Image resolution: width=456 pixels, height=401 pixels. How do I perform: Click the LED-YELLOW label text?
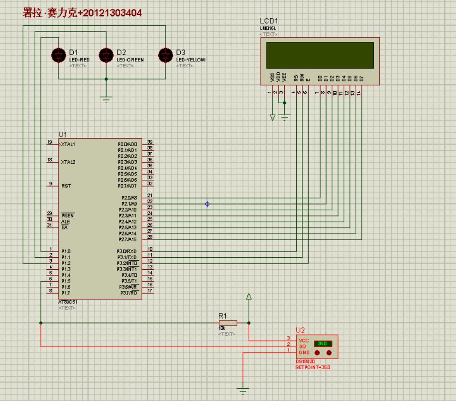pyautogui.click(x=191, y=59)
